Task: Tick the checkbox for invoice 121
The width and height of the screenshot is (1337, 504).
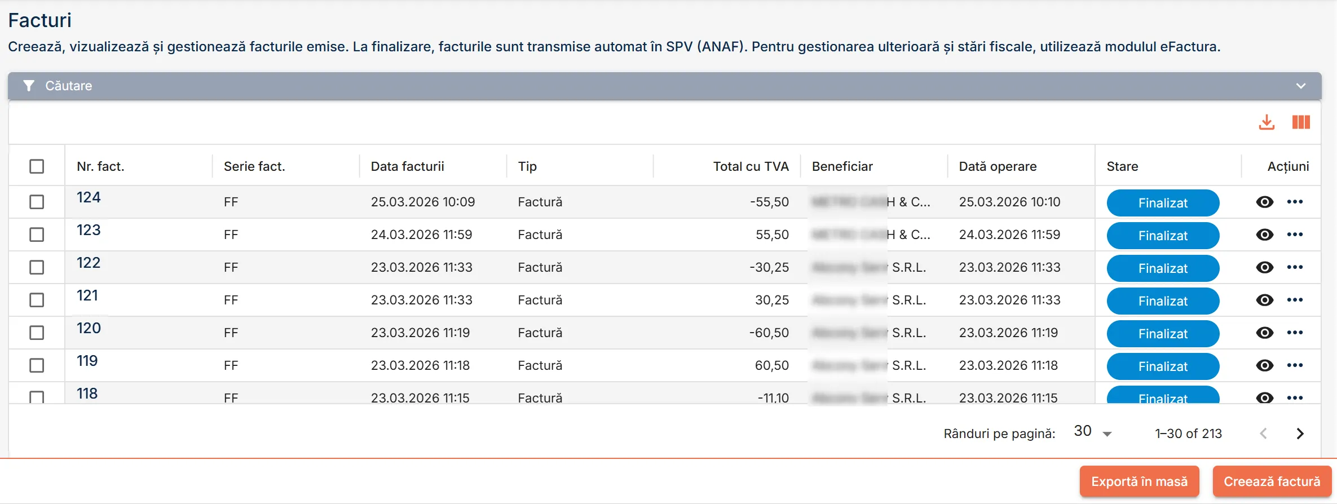Action: (x=37, y=300)
